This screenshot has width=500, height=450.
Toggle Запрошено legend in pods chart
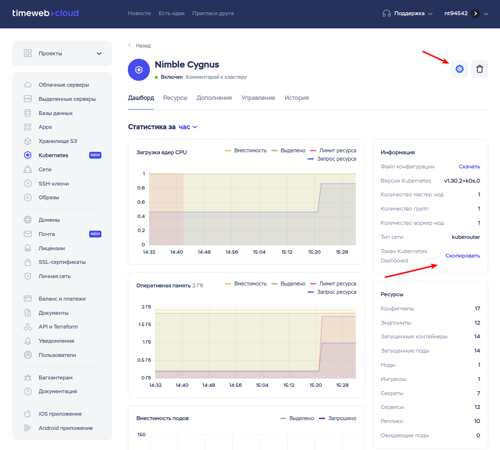(338, 419)
